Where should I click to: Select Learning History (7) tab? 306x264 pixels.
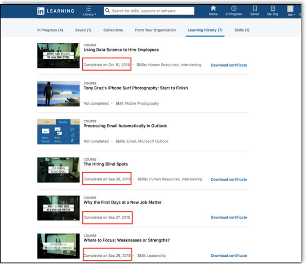[x=205, y=30]
